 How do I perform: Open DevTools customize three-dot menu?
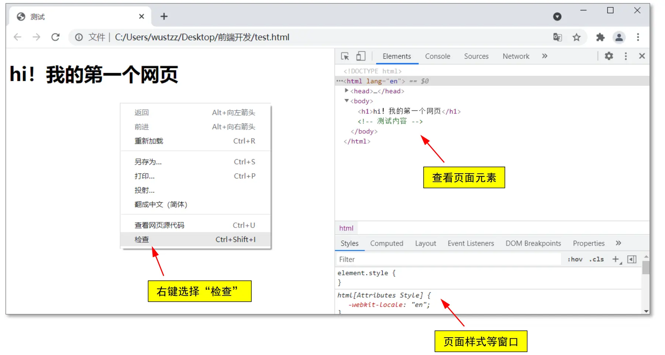coord(626,56)
